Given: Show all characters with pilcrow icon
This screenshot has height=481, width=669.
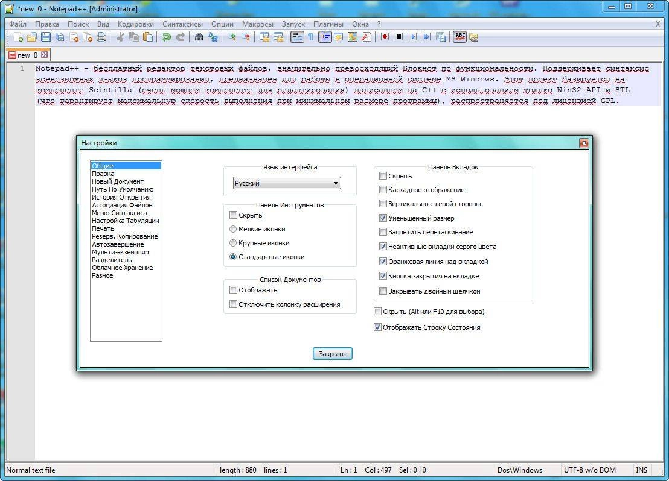Looking at the screenshot, I should (x=310, y=37).
